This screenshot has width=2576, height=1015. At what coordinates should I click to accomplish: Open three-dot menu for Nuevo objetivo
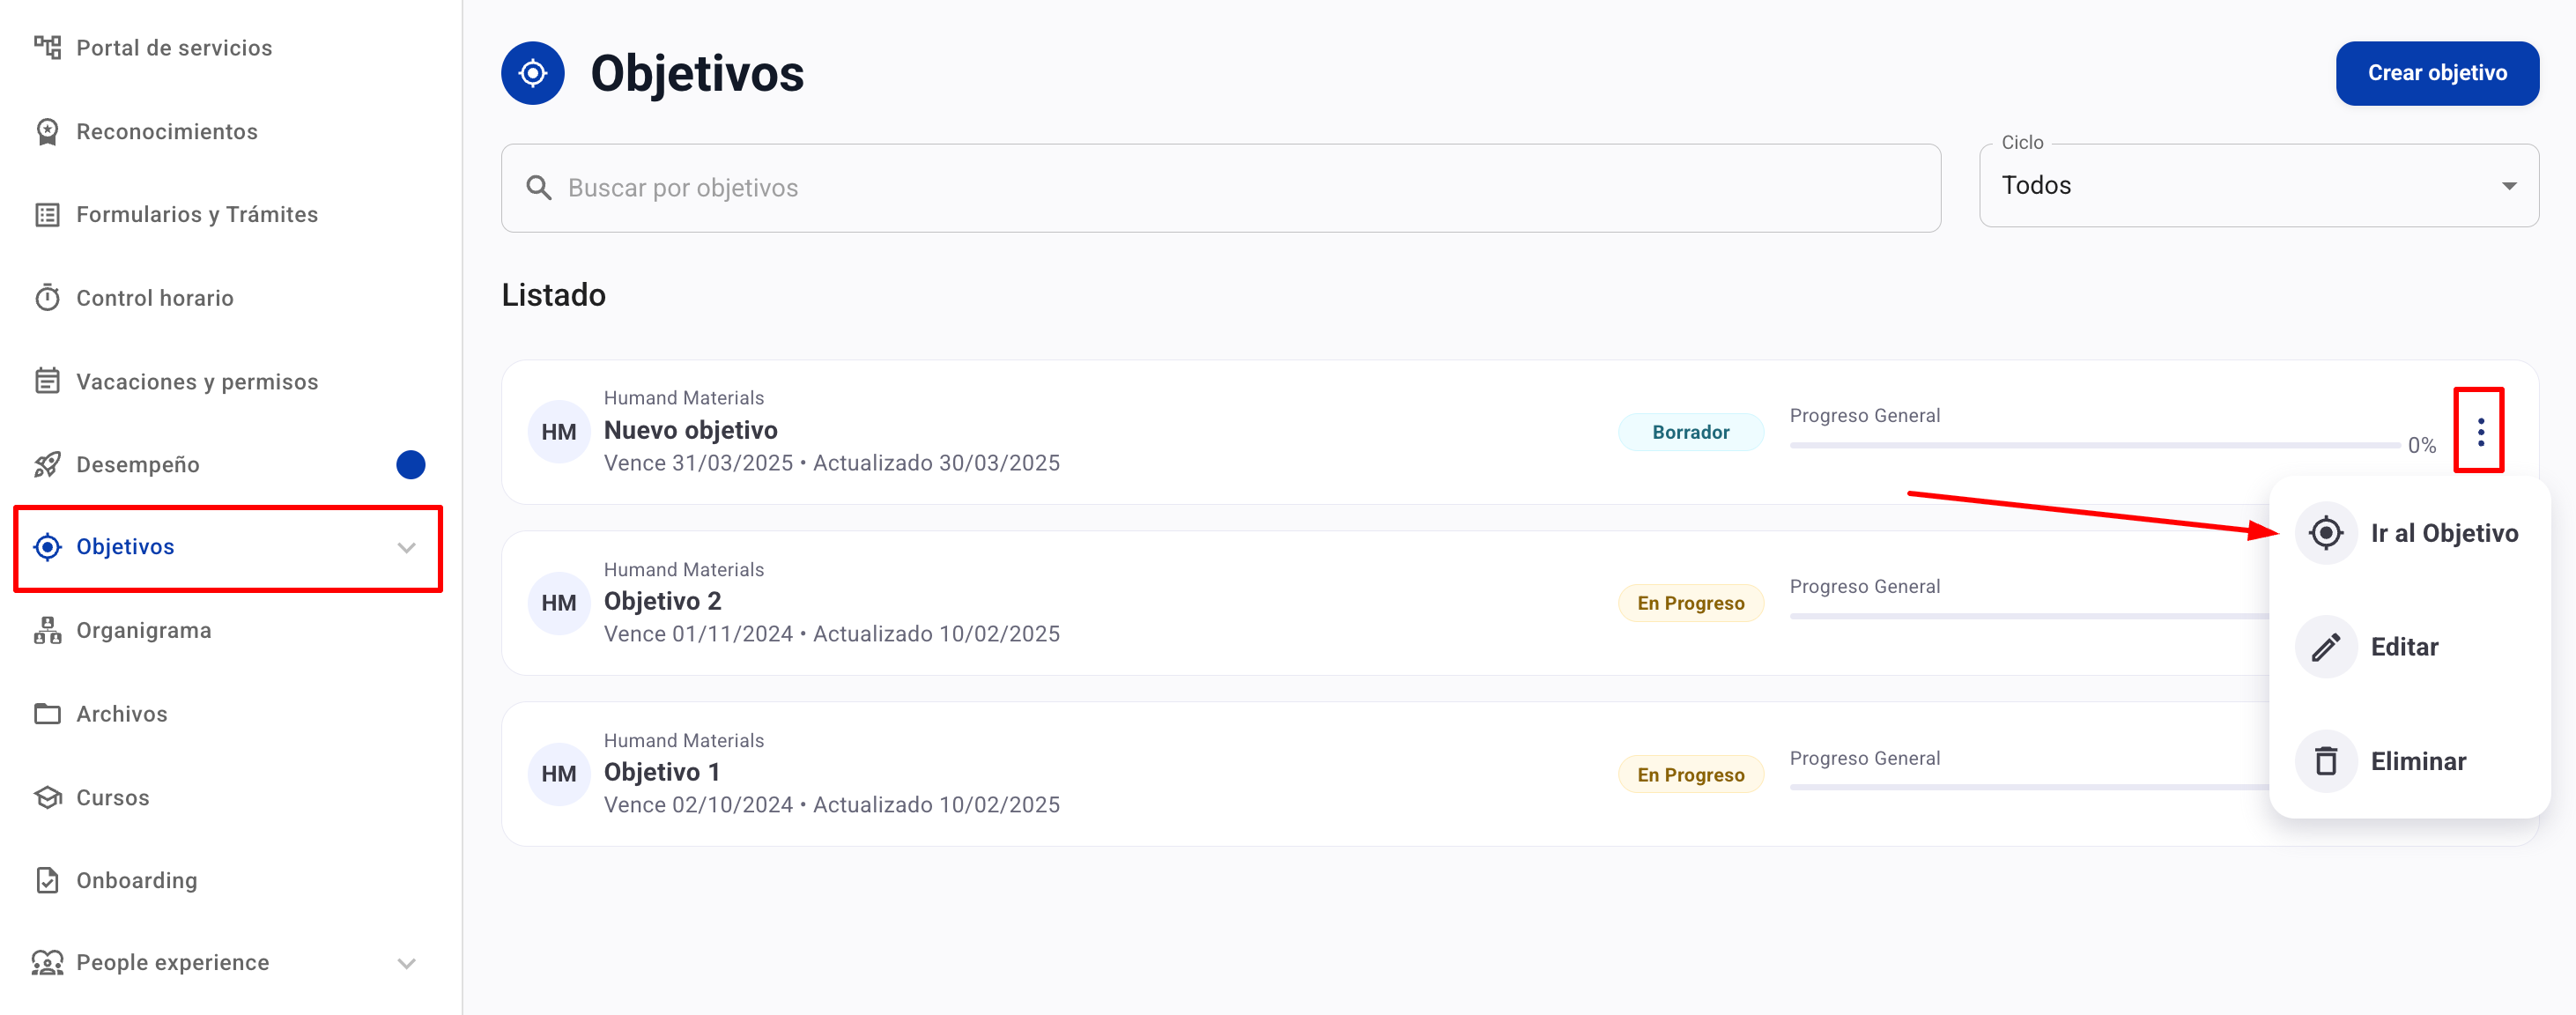2480,431
